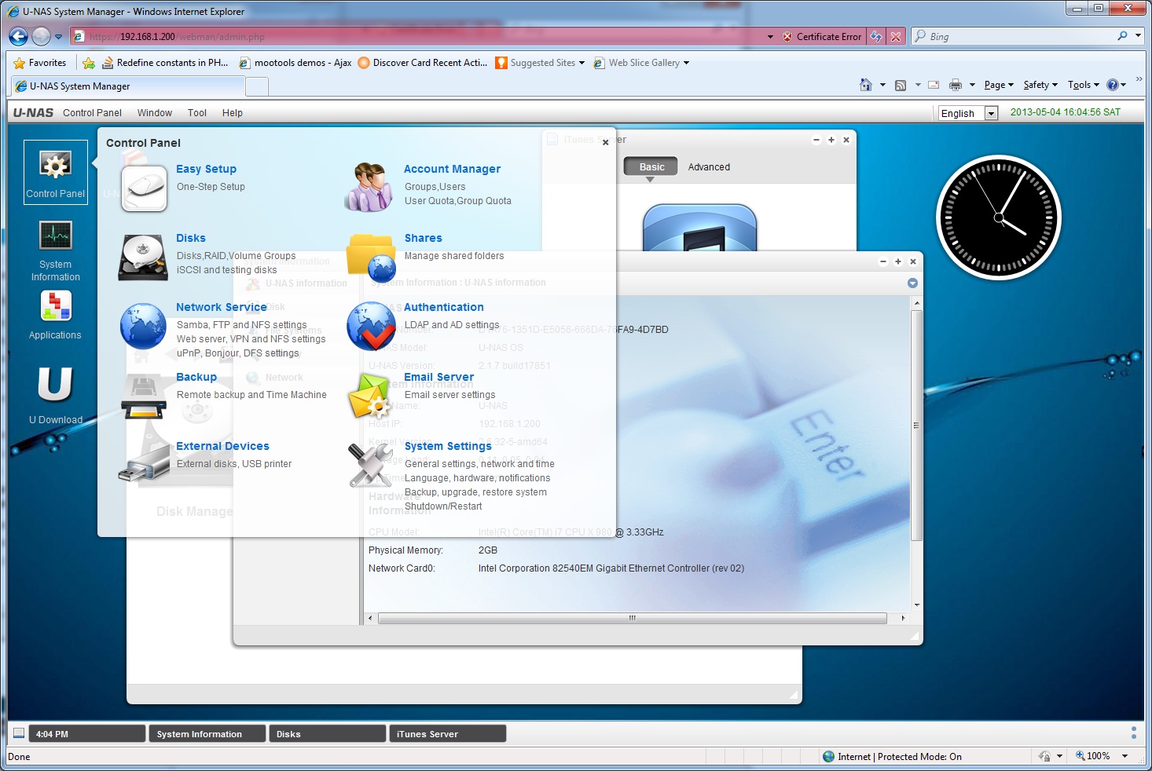Click the IE Help question mark icon
Screen dimensions: 1152x771
1112,85
